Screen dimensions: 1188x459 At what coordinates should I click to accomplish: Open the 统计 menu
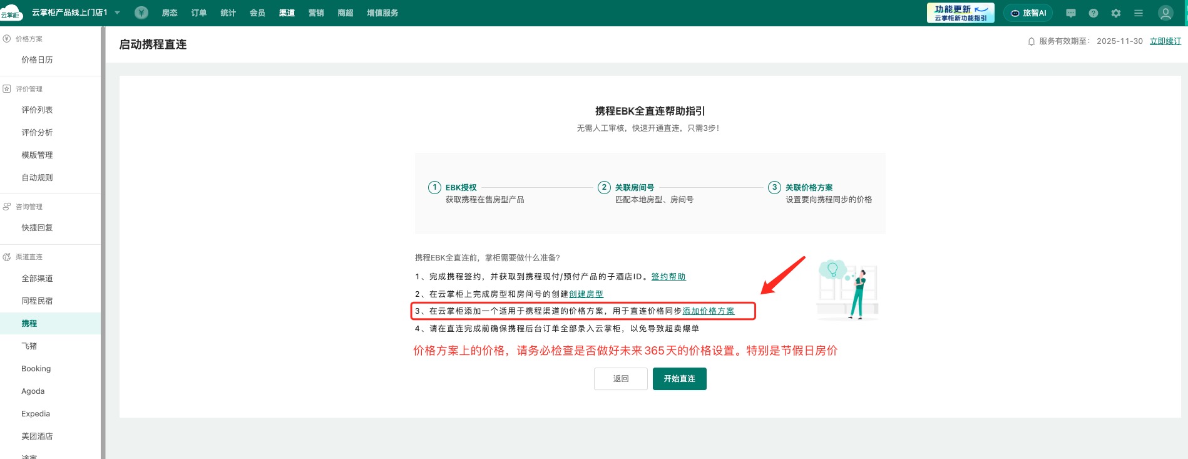(228, 13)
